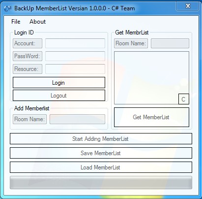Click the Account label box
The height and width of the screenshot is (199, 202).
[28, 43]
